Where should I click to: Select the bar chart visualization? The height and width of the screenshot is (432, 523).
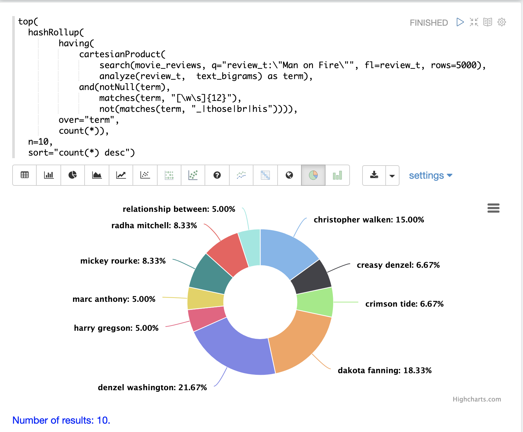[x=49, y=175]
